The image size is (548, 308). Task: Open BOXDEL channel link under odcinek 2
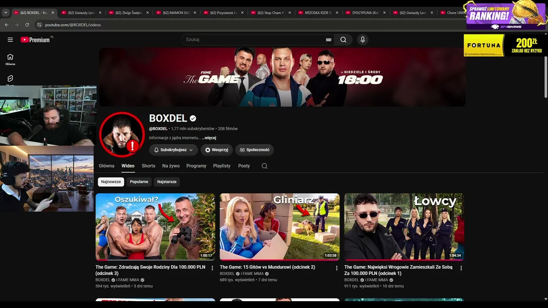227,274
